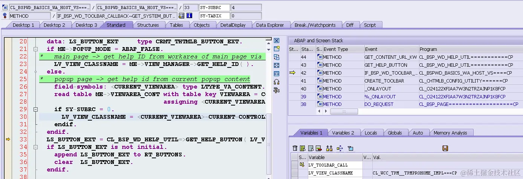Click the maximize horizontally arrows icon

point(277,73)
